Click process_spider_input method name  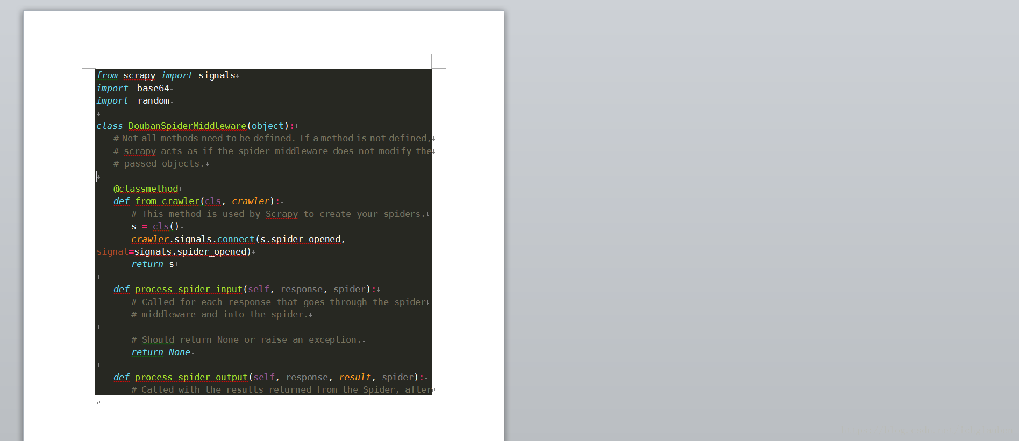[x=189, y=290]
